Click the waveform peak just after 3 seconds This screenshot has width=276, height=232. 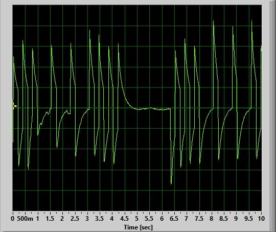point(89,30)
